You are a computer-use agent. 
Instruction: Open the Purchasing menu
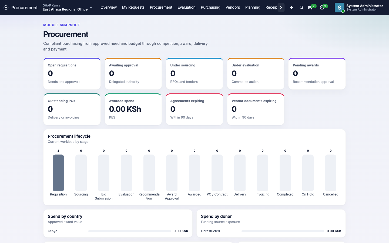[210, 8]
